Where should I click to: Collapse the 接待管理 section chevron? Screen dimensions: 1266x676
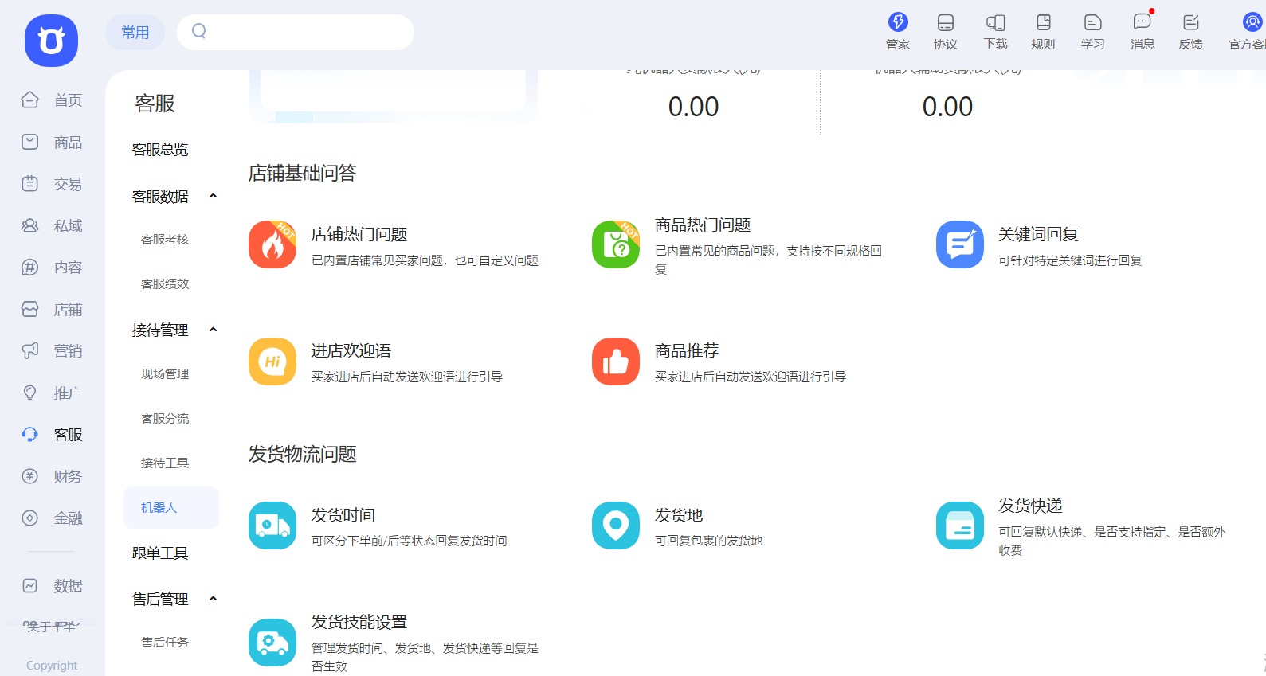point(213,330)
